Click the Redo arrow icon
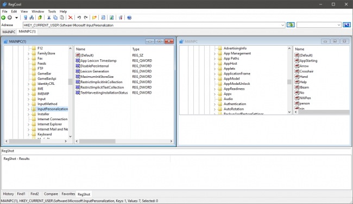Screen dimensions: 353x204 coord(86,17)
